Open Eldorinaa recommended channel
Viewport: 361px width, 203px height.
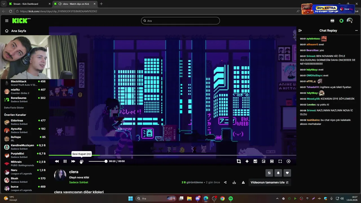click(x=25, y=122)
